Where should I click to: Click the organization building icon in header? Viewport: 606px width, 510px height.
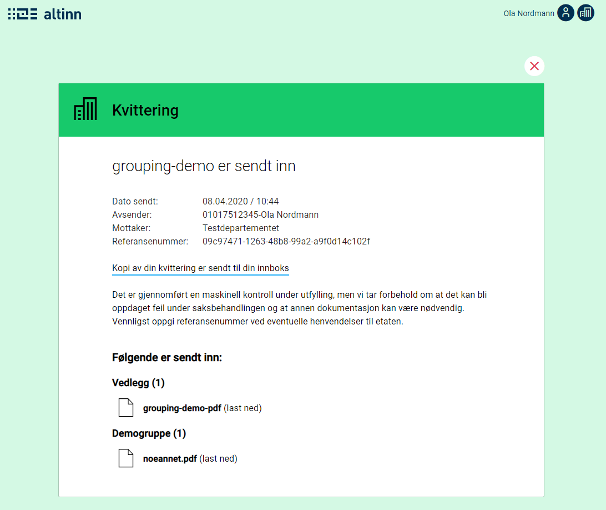(585, 13)
